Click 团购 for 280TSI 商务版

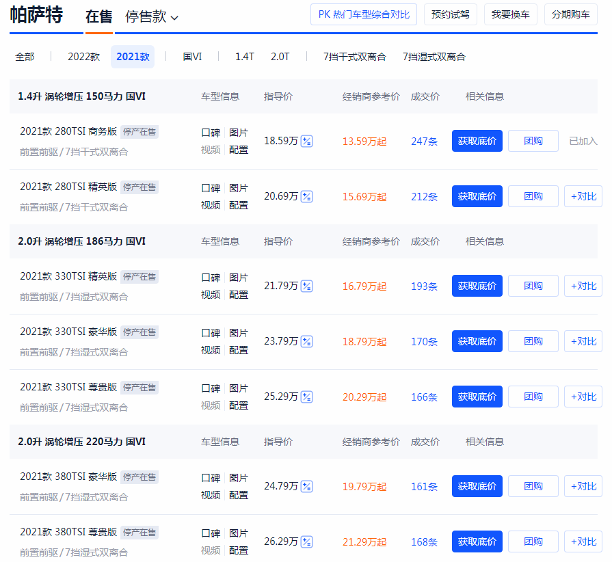pos(533,141)
